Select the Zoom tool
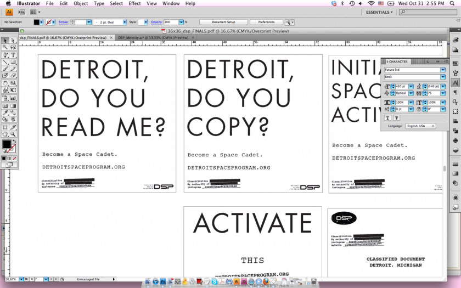 tap(13, 134)
